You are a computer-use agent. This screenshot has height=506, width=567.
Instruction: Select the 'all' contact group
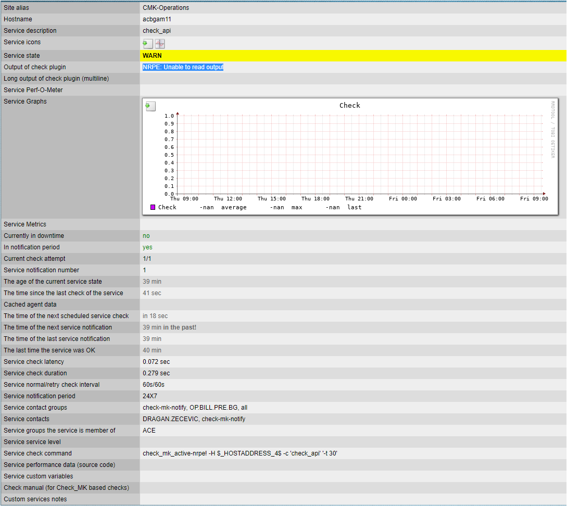pos(244,408)
